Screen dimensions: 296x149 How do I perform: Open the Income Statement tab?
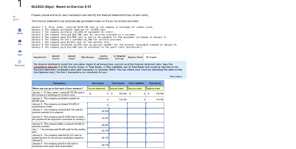[103, 57]
